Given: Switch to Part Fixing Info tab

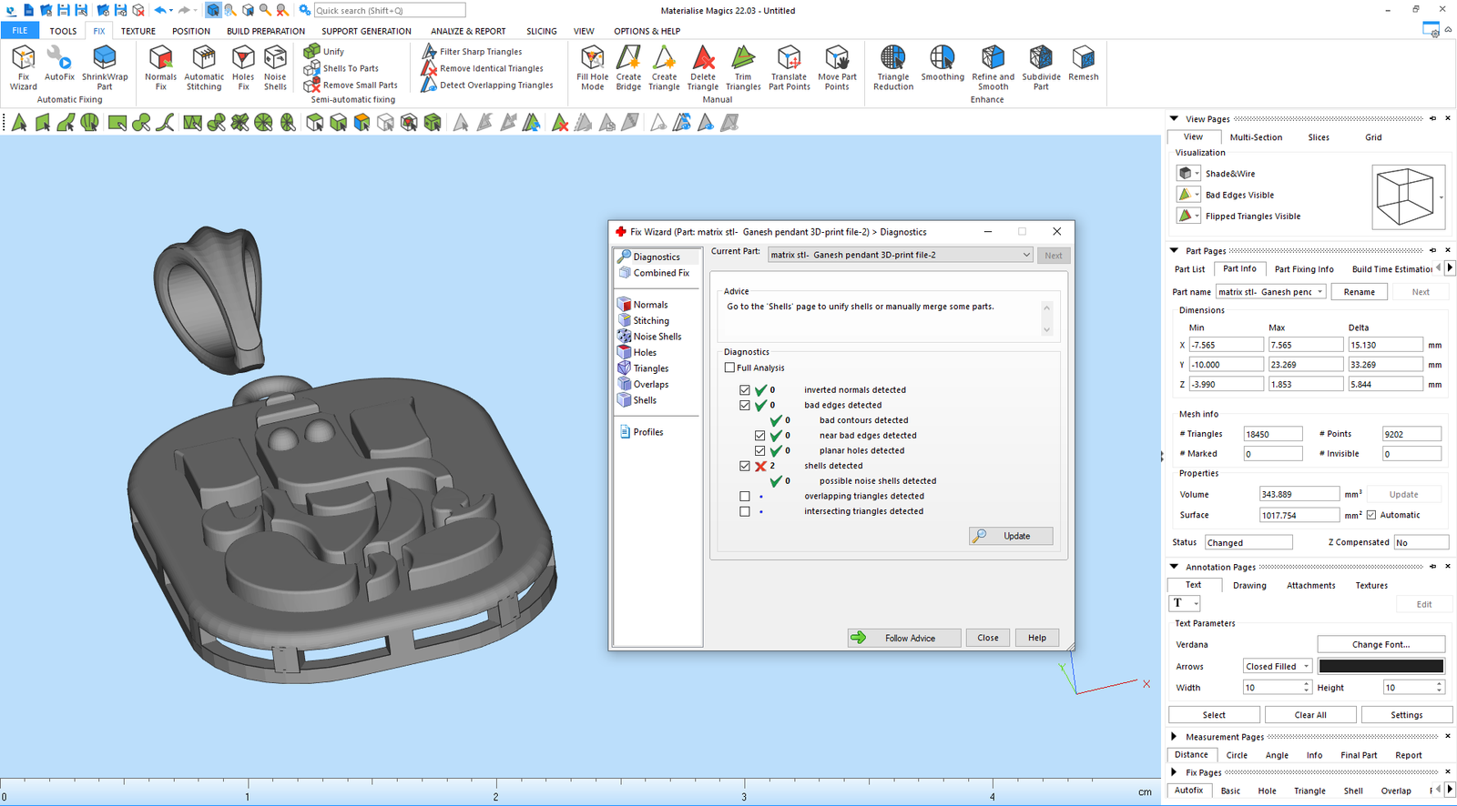Looking at the screenshot, I should tap(1304, 269).
